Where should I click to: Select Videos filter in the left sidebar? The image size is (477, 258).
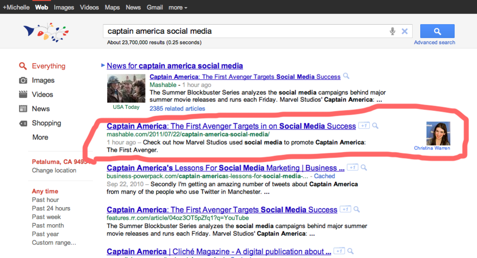[x=42, y=95]
